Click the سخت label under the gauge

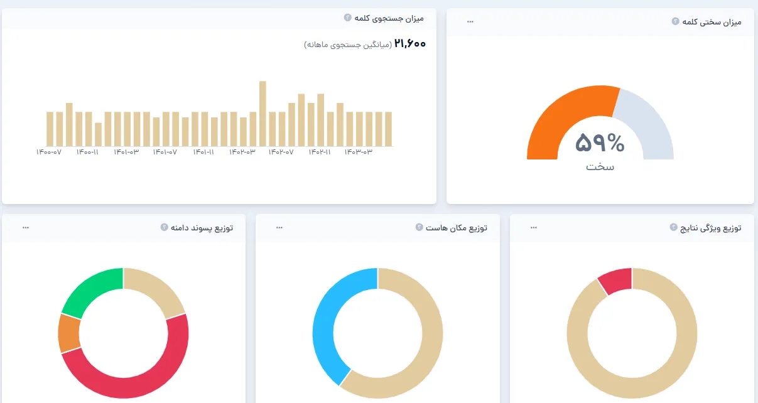[x=600, y=167]
